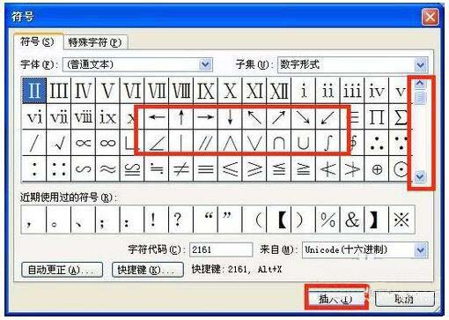Open the 子集 subset dropdown

tap(421, 64)
